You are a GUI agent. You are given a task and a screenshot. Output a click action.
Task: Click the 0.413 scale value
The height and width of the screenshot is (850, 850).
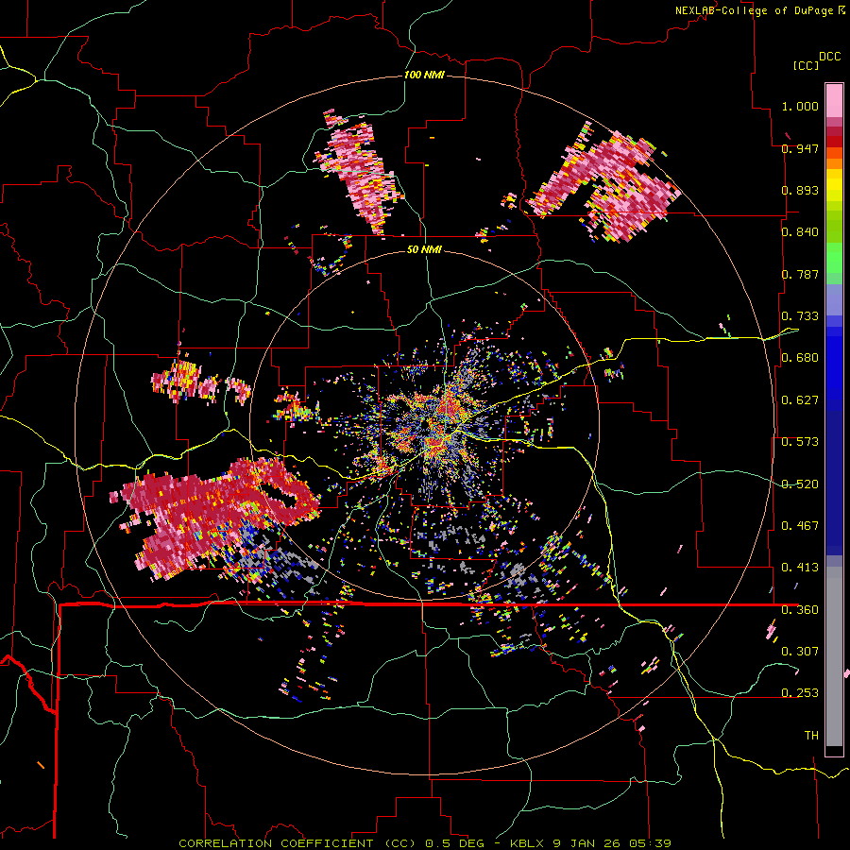tap(800, 568)
